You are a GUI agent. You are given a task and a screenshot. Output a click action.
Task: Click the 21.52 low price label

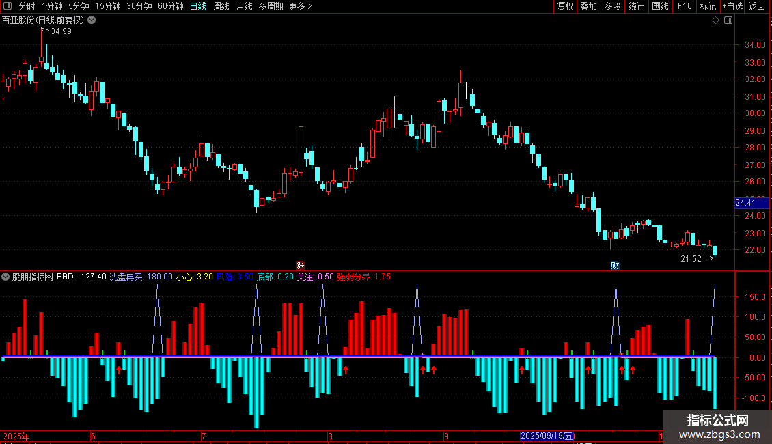pos(691,259)
